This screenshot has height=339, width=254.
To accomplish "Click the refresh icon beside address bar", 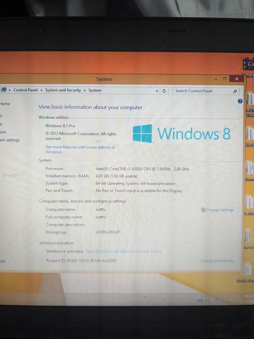I will pos(164,91).
